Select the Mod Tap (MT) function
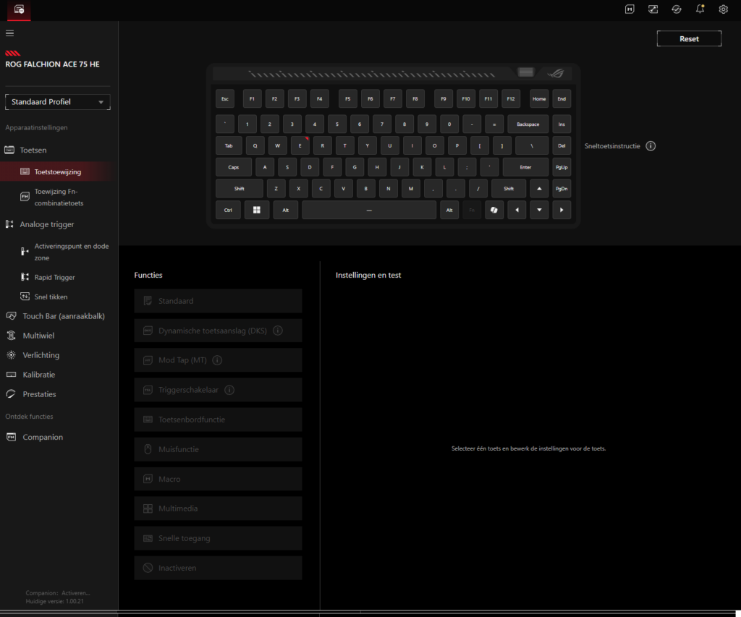Screen dimensions: 741x617 point(218,360)
